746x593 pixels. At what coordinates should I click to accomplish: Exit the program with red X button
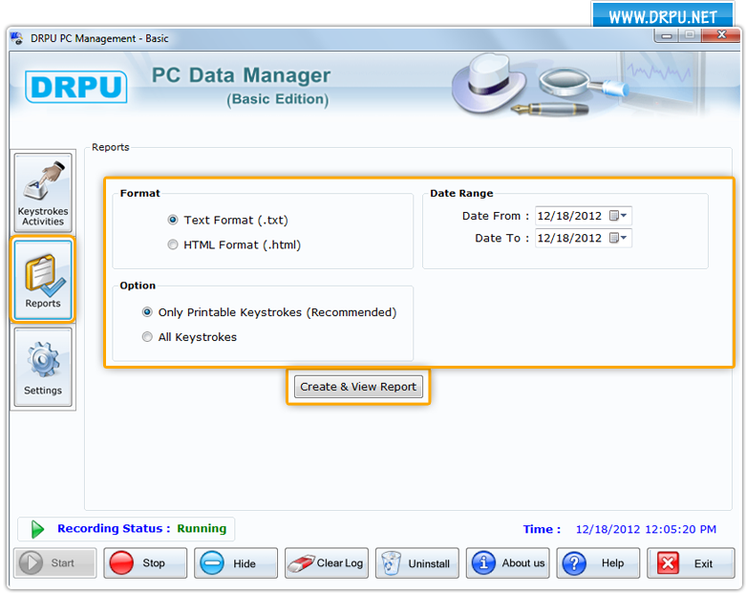pos(691,563)
